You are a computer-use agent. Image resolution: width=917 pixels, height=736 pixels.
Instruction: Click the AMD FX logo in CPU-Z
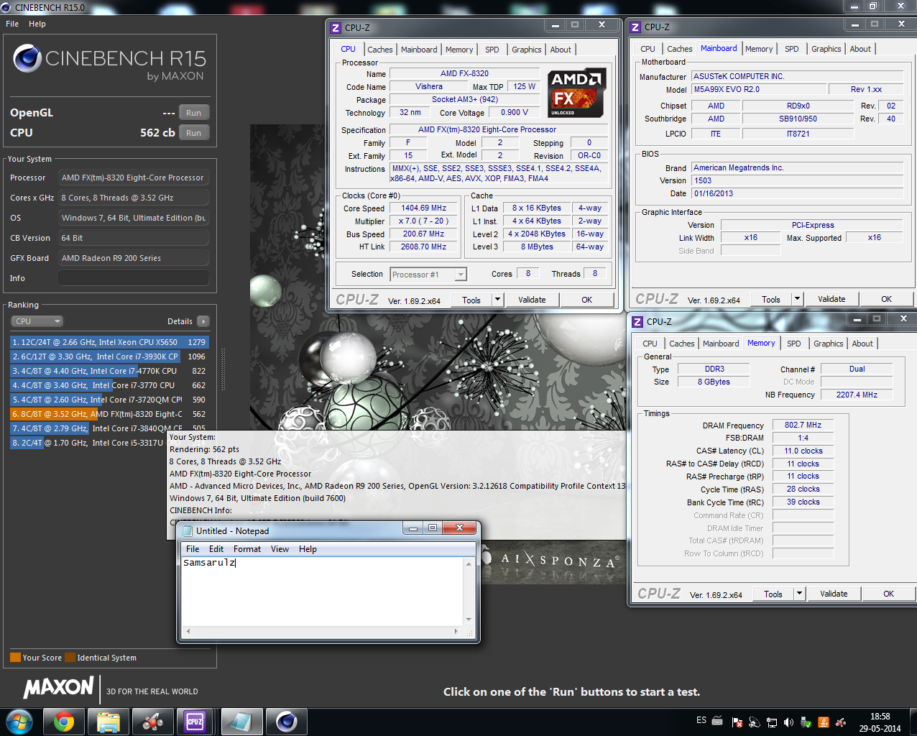[576, 93]
